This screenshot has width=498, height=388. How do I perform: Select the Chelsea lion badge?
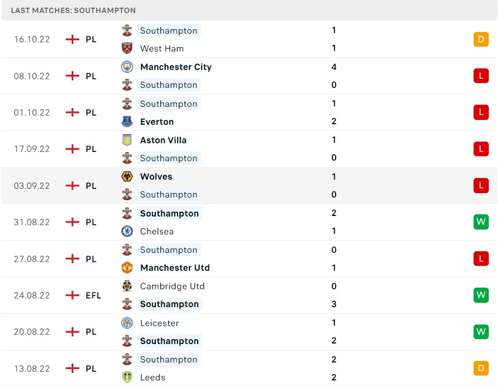(x=127, y=231)
